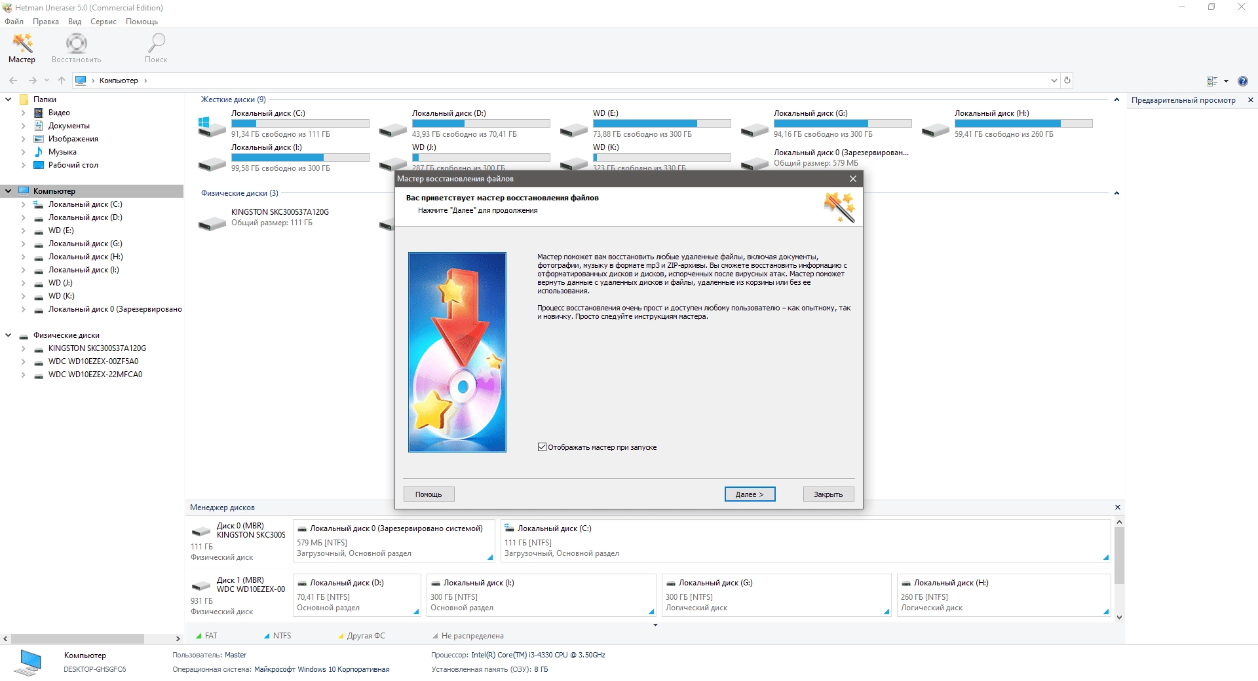Viewport: 1258px width, 681px height.
Task: Open the Файл menu
Action: (x=14, y=22)
